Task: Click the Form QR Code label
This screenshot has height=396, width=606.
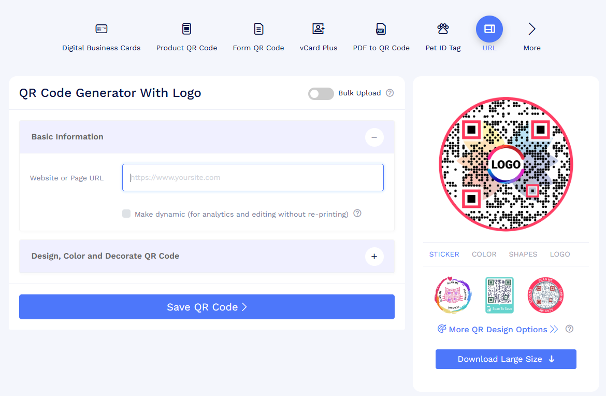Action: (258, 48)
